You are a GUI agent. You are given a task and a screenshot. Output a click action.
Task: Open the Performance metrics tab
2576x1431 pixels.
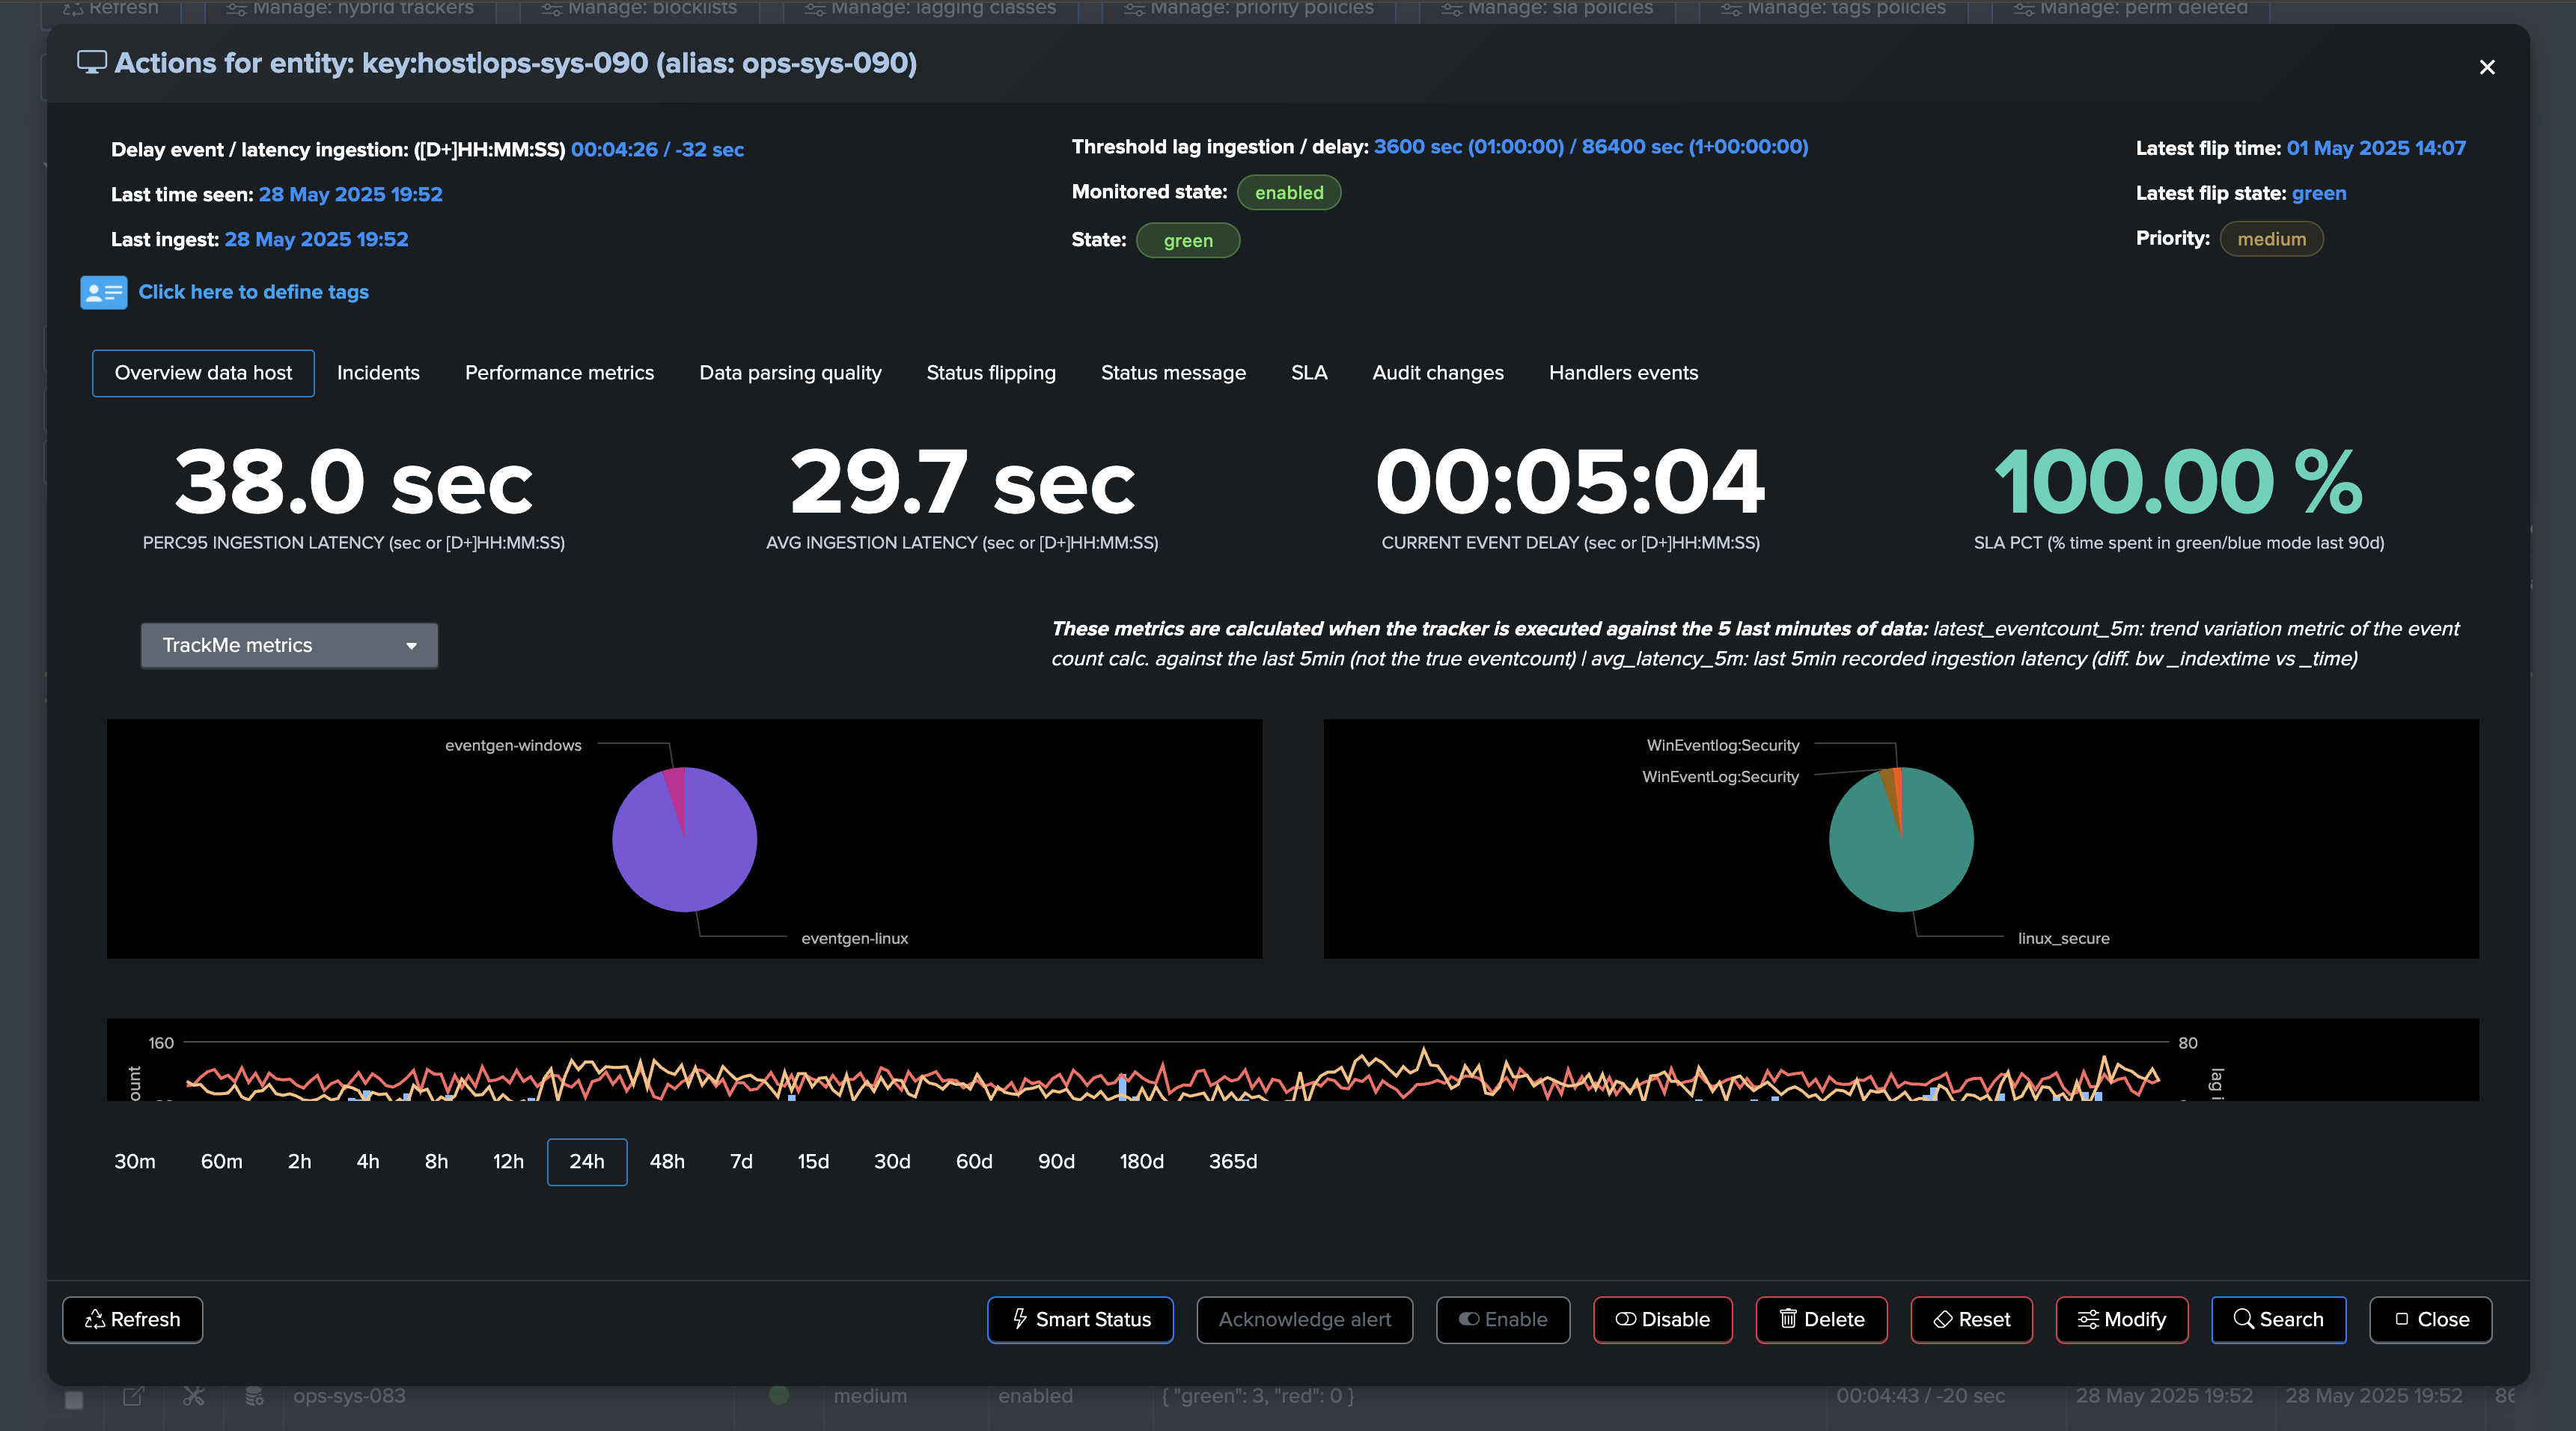pyautogui.click(x=559, y=372)
